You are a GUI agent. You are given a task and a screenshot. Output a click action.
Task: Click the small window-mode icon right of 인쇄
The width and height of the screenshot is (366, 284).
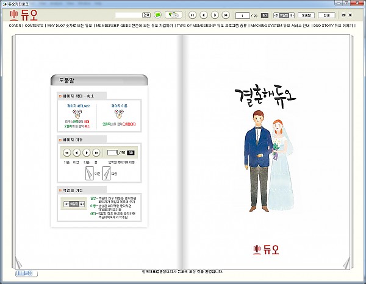click(x=343, y=15)
